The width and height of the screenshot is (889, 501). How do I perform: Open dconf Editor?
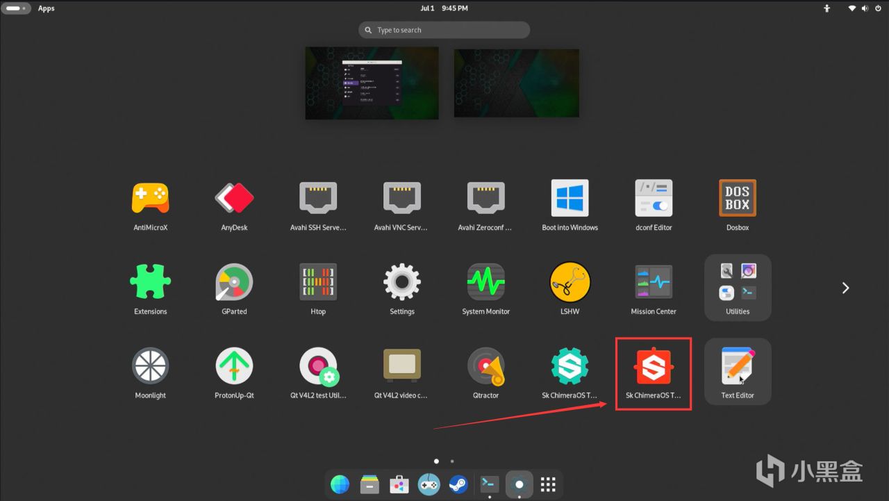point(654,199)
